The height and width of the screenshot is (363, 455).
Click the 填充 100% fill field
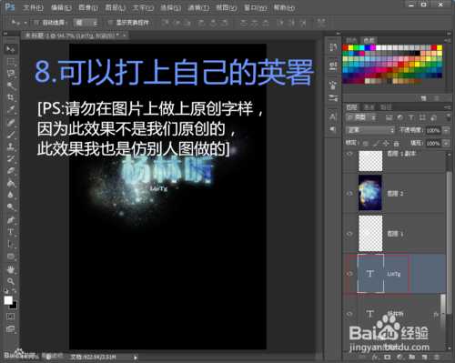pos(433,143)
